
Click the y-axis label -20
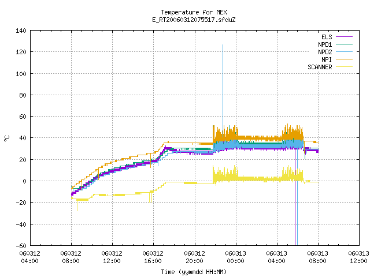[x=21, y=203]
